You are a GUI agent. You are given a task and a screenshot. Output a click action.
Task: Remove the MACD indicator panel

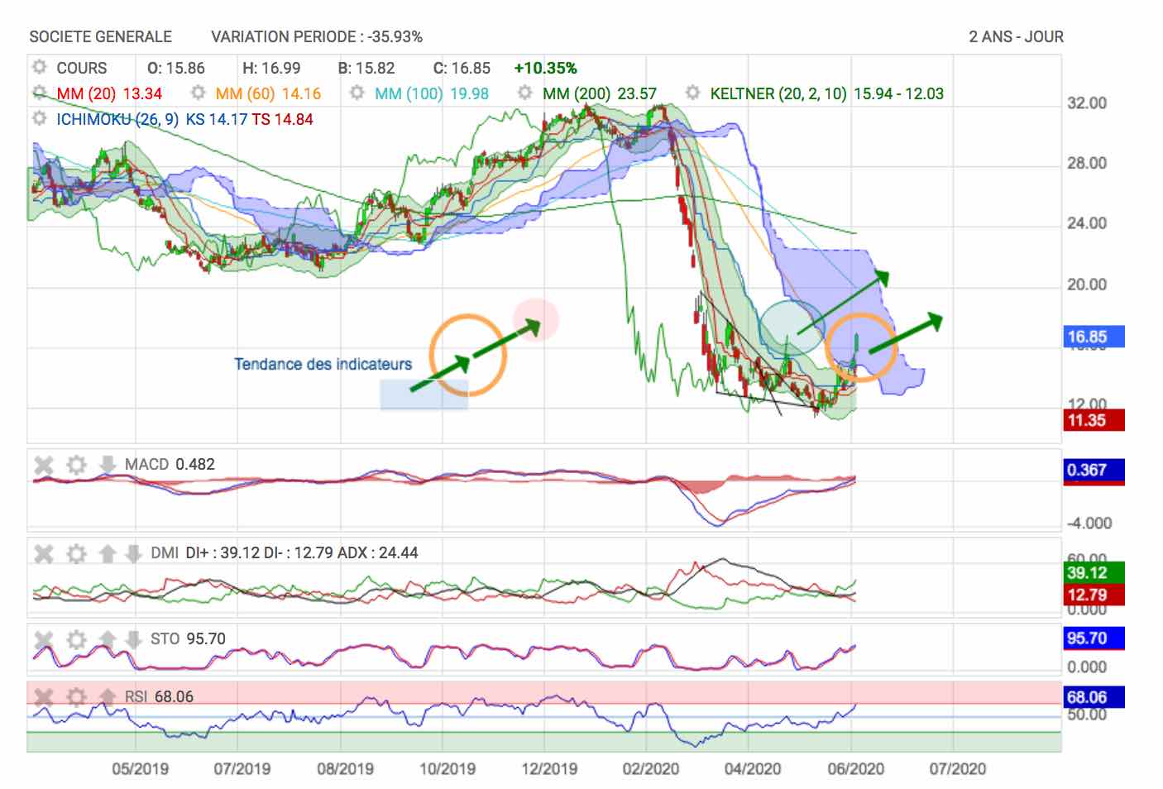pyautogui.click(x=44, y=465)
